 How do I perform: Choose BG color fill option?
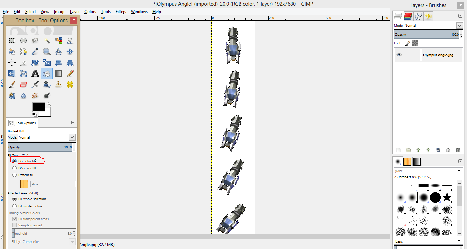pyautogui.click(x=14, y=168)
